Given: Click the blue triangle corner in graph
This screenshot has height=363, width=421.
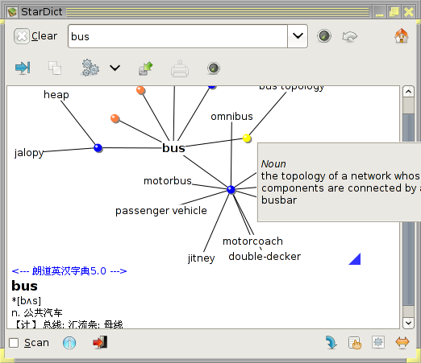Looking at the screenshot, I should click(x=356, y=260).
